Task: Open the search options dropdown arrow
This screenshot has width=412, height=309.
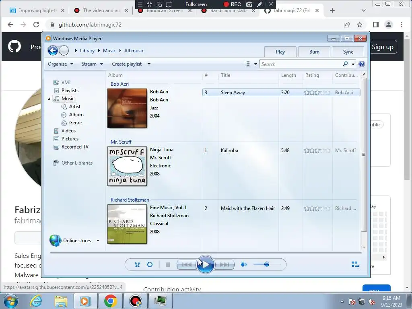Action: coord(353,64)
